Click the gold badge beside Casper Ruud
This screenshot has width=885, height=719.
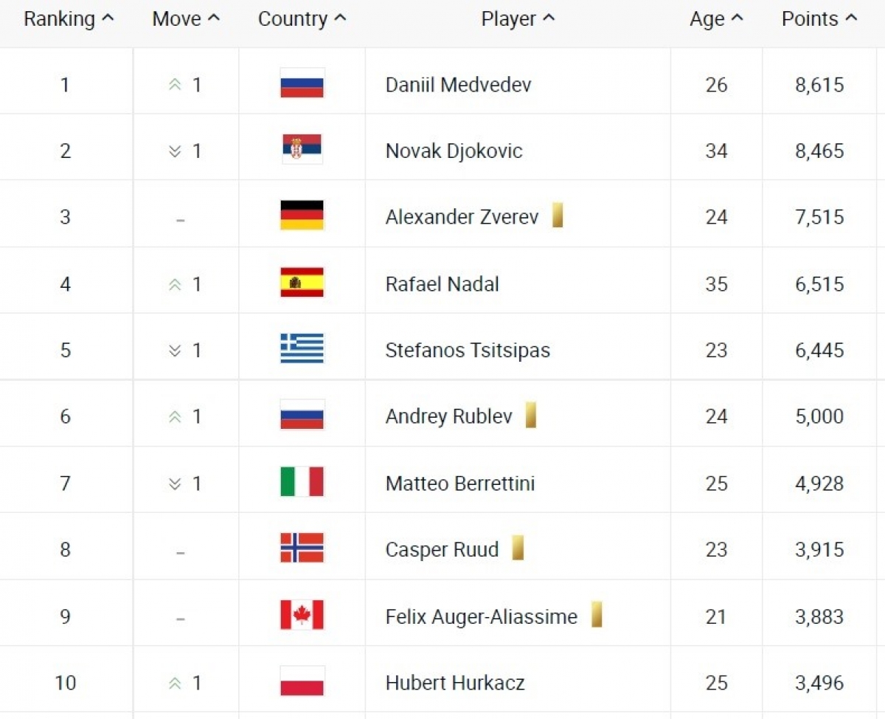518,548
